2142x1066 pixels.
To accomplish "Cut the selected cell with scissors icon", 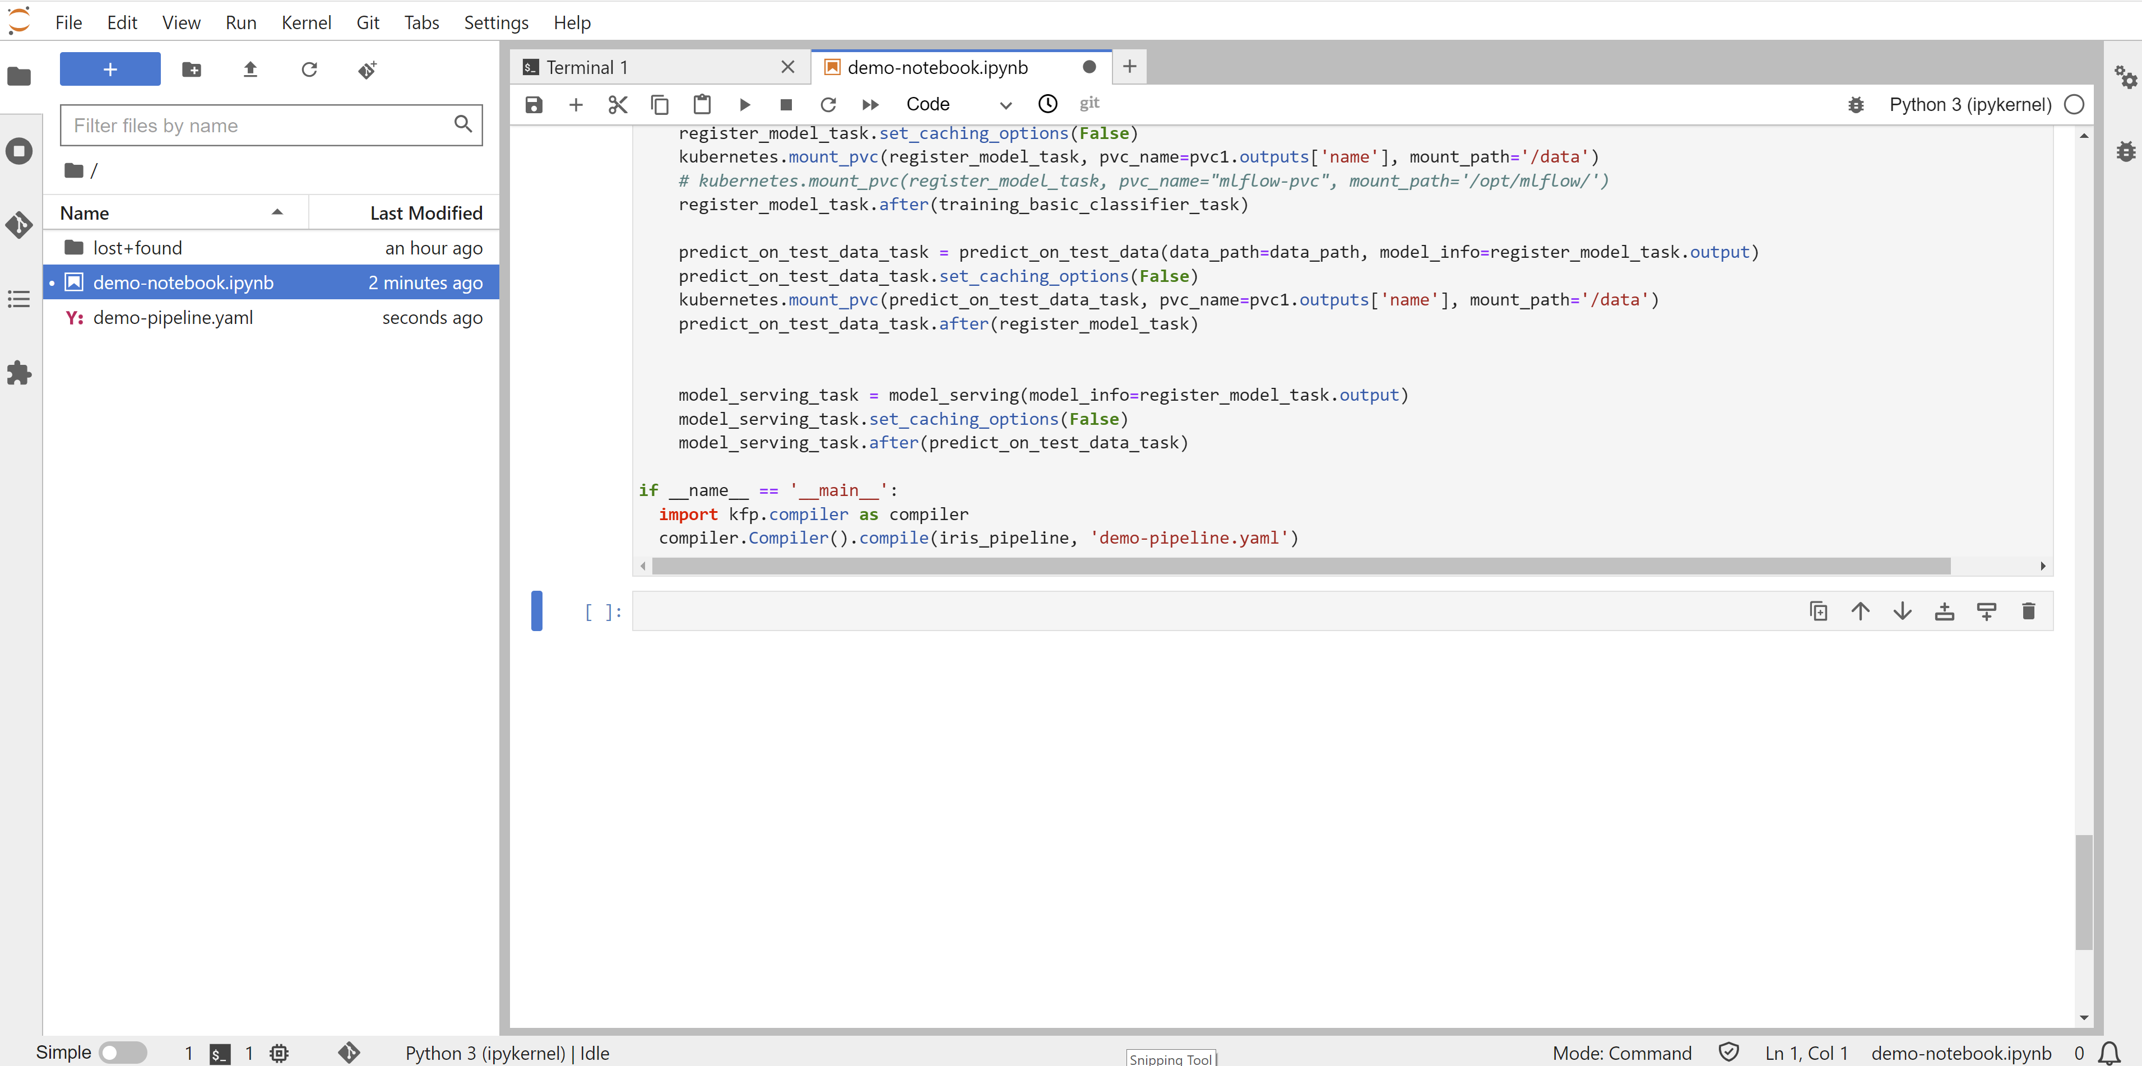I will click(x=618, y=105).
